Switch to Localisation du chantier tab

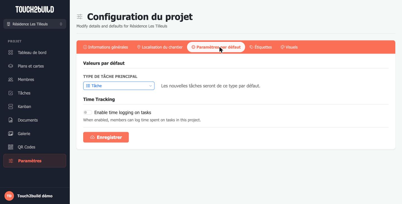click(160, 47)
